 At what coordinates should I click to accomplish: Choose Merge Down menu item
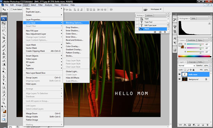[43, 113]
